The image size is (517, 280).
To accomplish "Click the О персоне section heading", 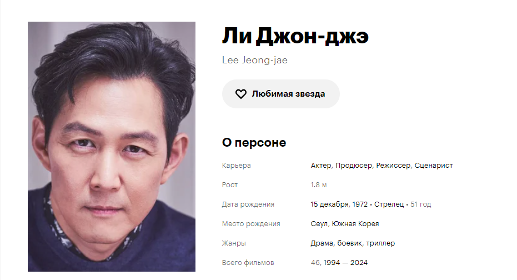I will [254, 143].
